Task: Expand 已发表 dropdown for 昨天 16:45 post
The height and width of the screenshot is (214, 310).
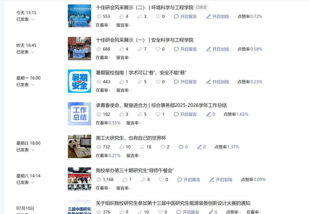Action: (x=33, y=52)
